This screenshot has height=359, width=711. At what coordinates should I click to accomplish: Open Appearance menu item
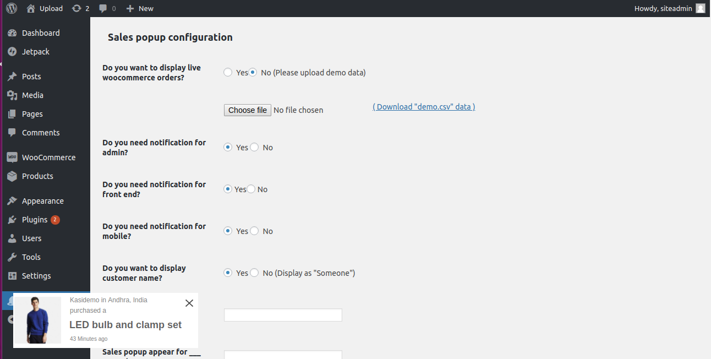pyautogui.click(x=46, y=201)
